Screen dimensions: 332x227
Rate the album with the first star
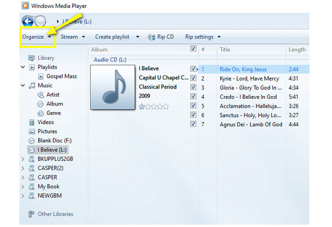pos(142,107)
